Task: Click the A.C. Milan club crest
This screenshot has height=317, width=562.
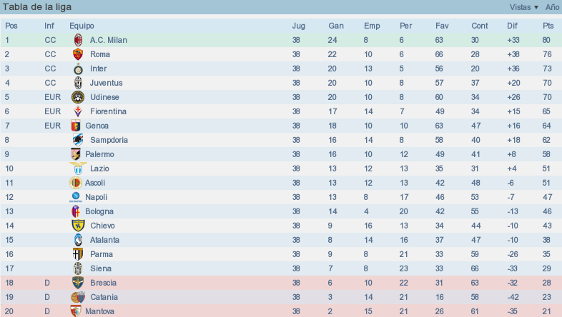Action: coord(78,40)
